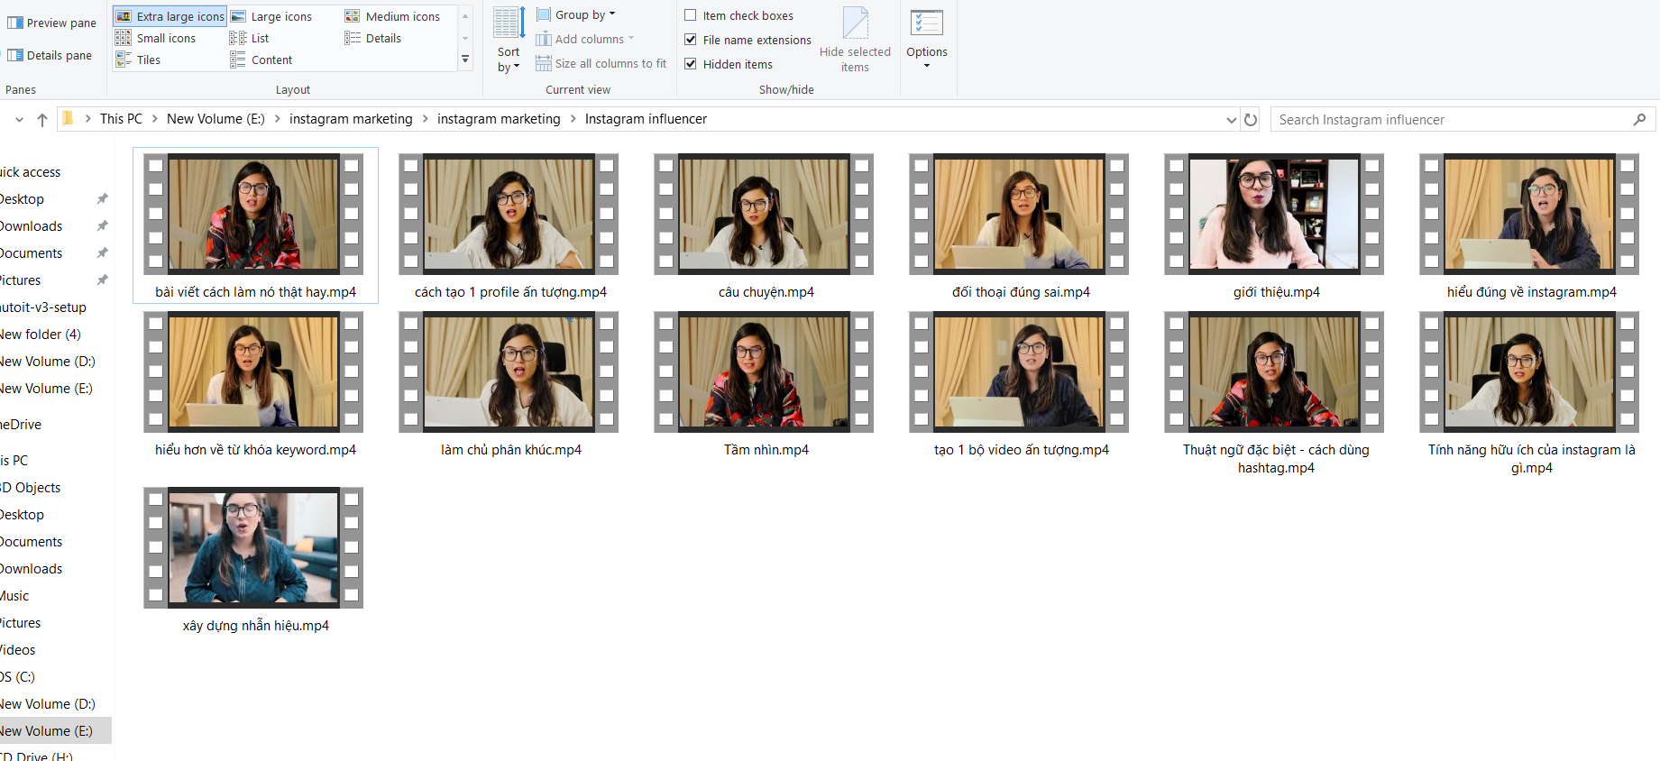Click 'This PC' in the breadcrumb path
The width and height of the screenshot is (1660, 761).
[121, 119]
